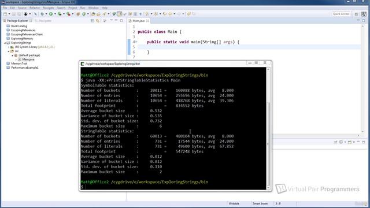The image size is (370, 208).
Task: Select the EscapingReferencesClient project
Action: (x=27, y=35)
